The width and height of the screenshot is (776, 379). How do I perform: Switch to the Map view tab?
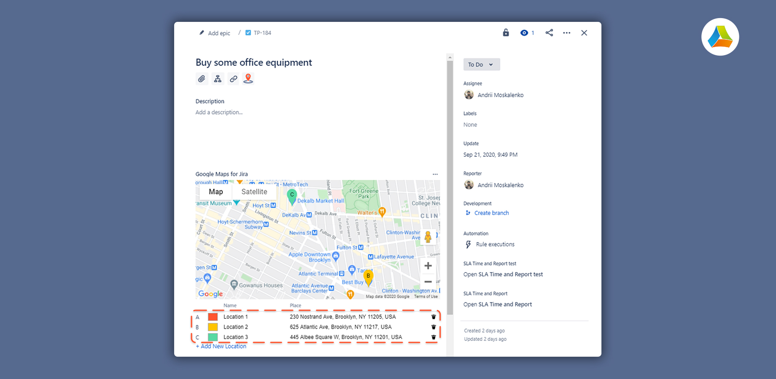pos(216,192)
